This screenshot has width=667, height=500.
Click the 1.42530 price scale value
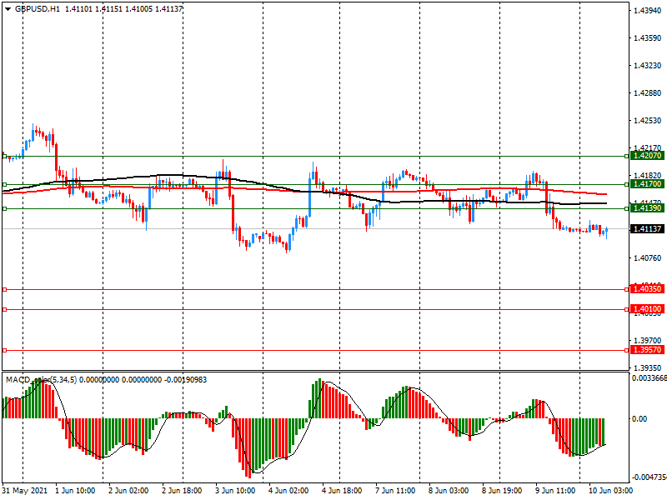click(x=648, y=121)
